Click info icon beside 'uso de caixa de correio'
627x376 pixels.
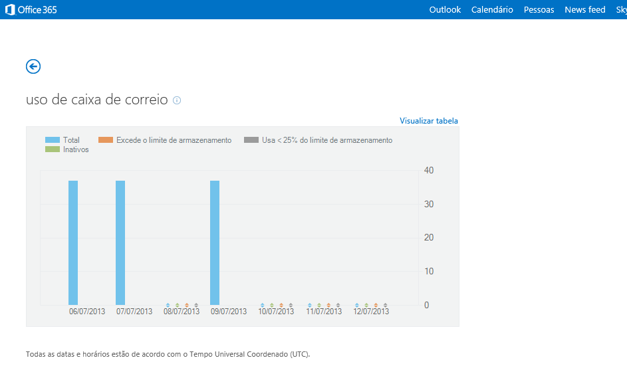point(177,100)
